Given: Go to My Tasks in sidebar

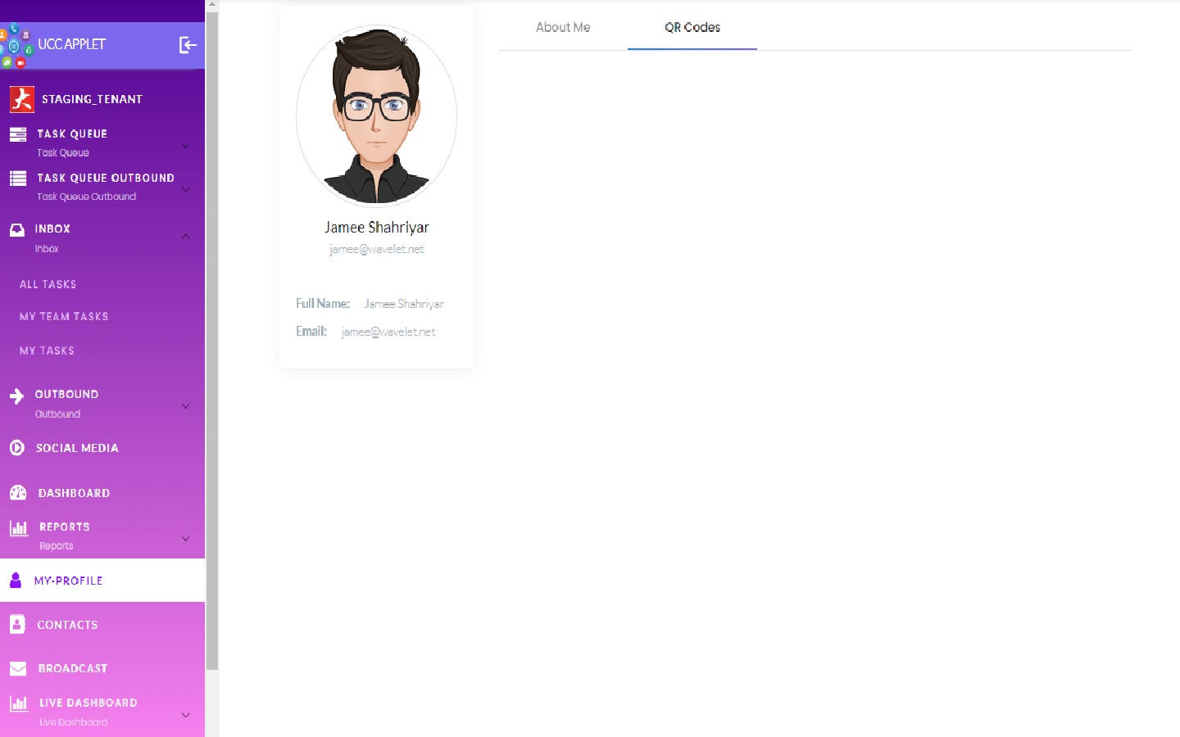Looking at the screenshot, I should (x=48, y=350).
